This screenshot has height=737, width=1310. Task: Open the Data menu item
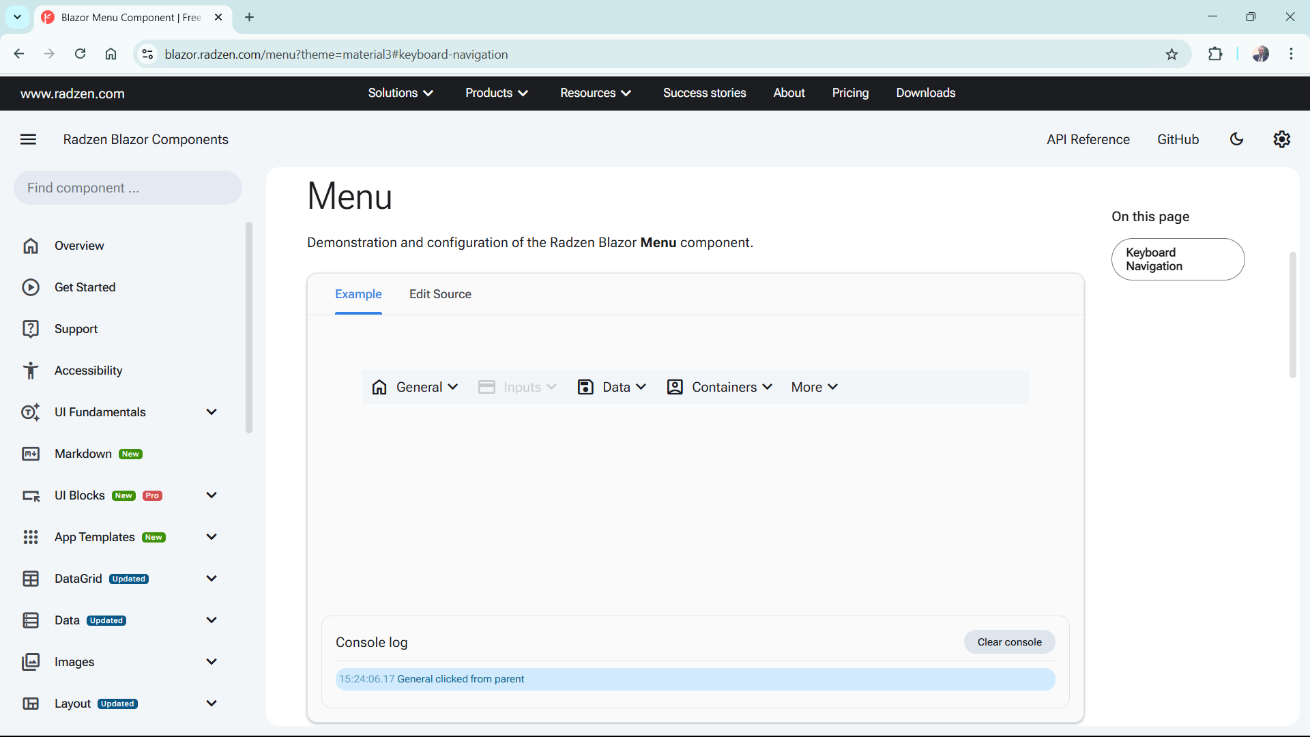612,387
